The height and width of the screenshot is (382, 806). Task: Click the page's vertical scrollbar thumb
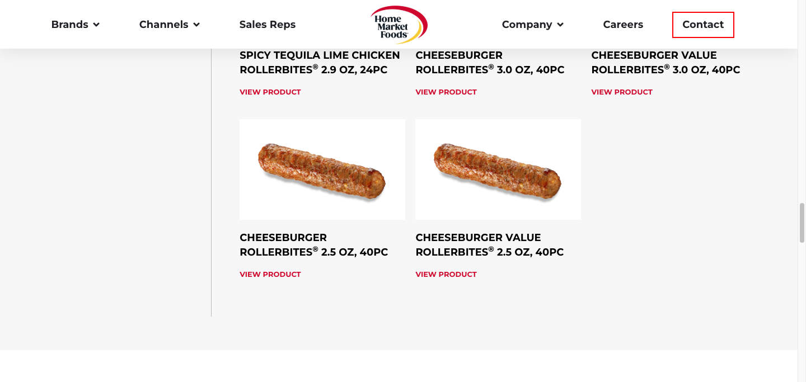click(x=802, y=223)
